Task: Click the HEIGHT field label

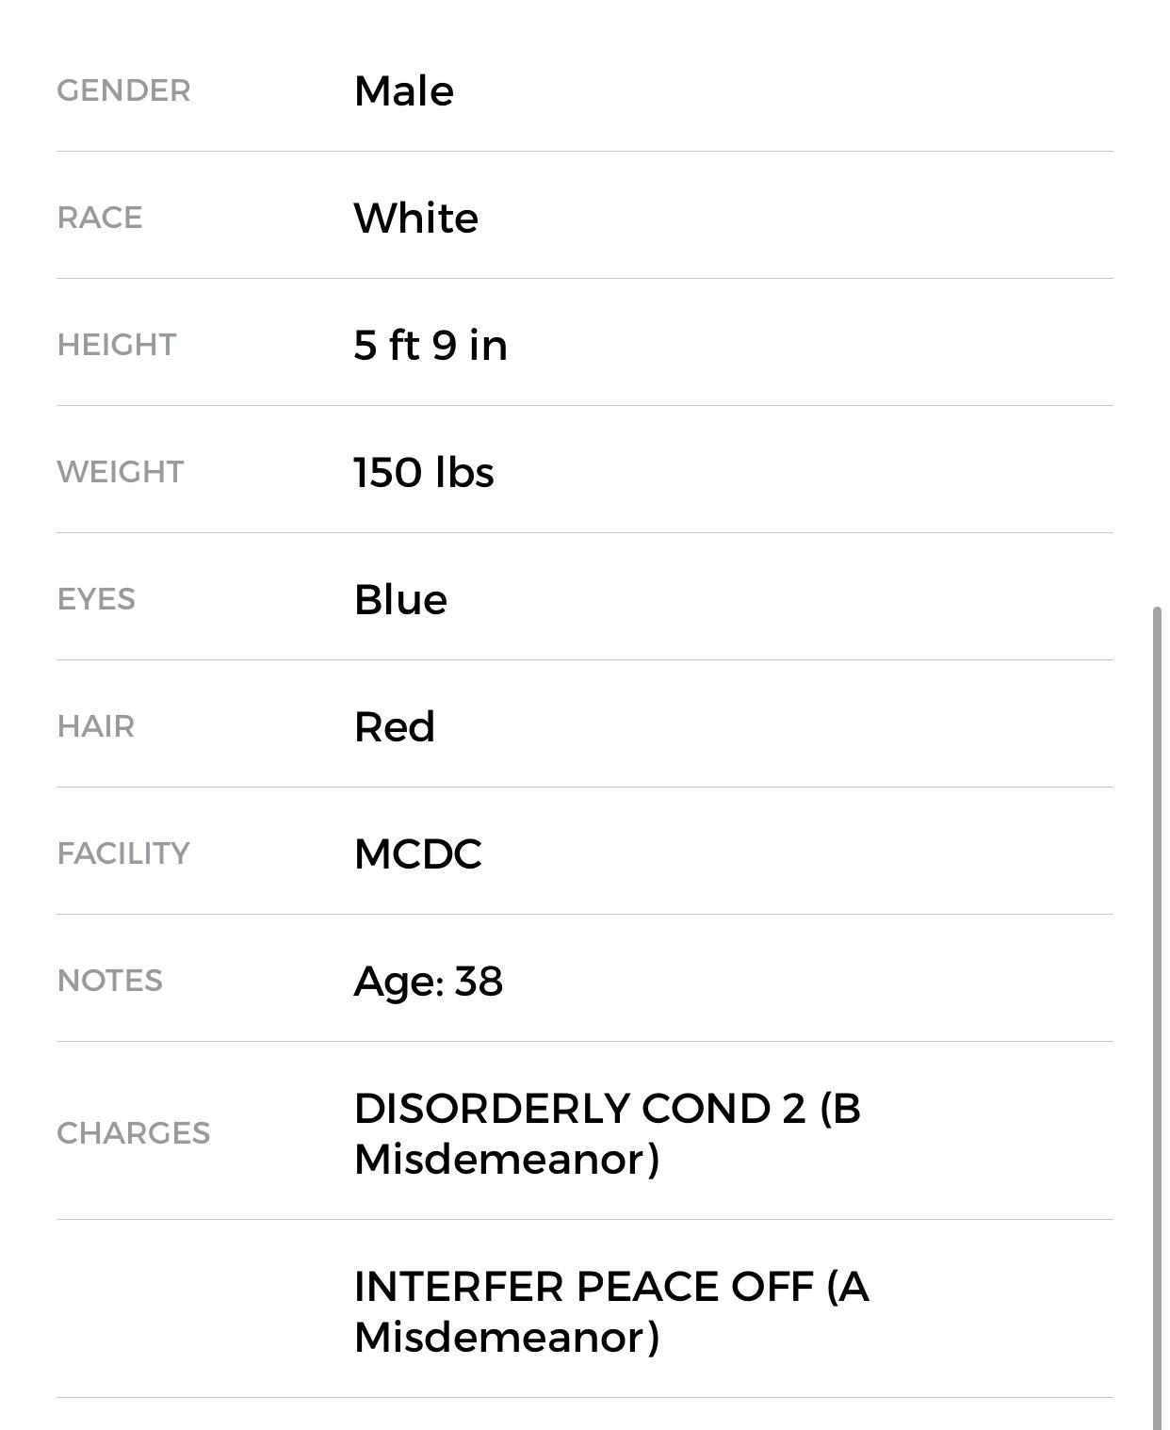Action: pos(117,346)
